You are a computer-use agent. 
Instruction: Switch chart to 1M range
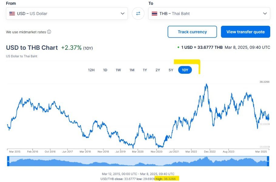tap(132, 70)
